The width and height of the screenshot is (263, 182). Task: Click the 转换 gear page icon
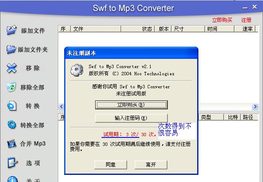(x=12, y=106)
